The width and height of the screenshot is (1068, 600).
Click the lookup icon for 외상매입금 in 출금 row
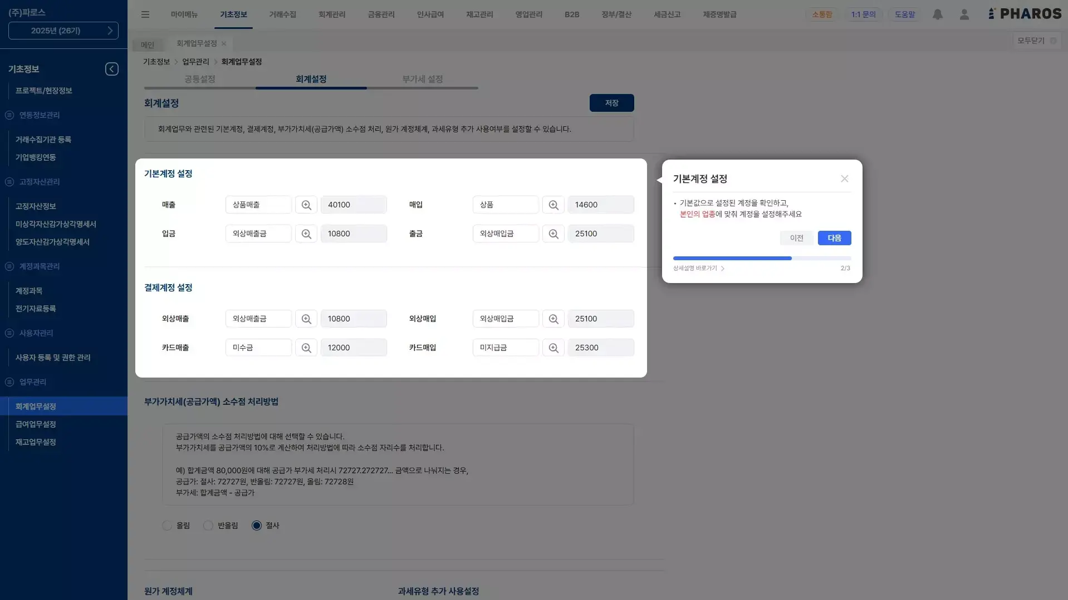pos(553,234)
